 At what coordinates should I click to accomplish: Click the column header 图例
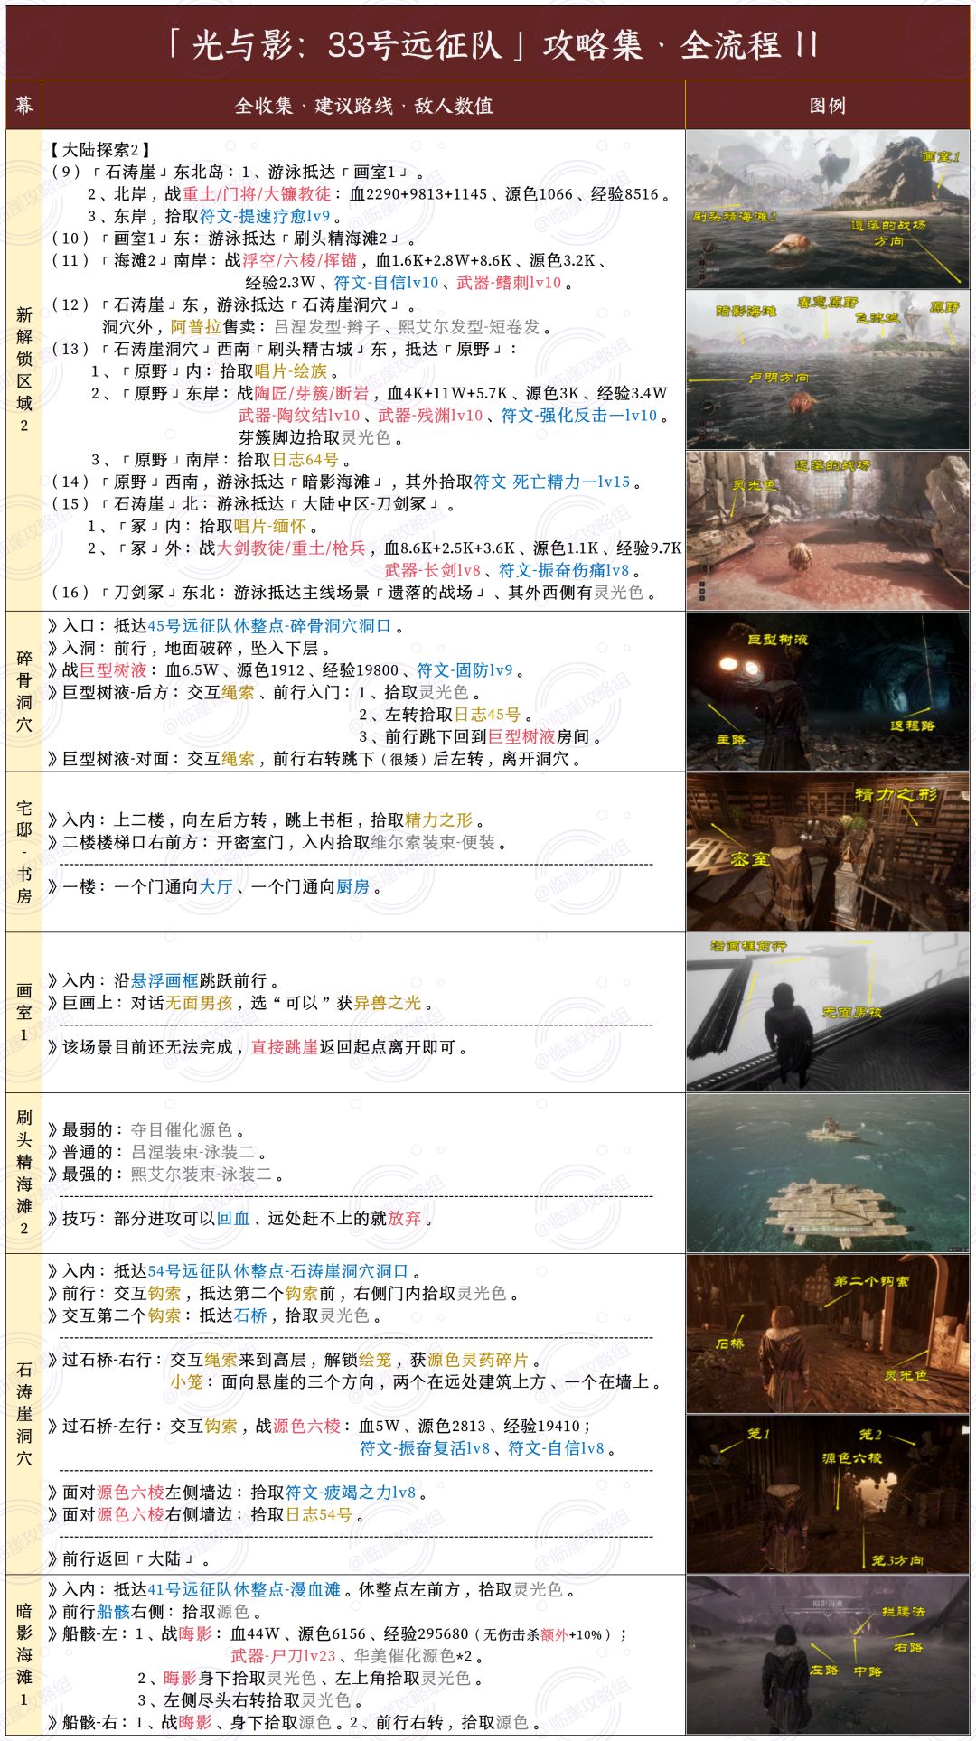click(827, 106)
